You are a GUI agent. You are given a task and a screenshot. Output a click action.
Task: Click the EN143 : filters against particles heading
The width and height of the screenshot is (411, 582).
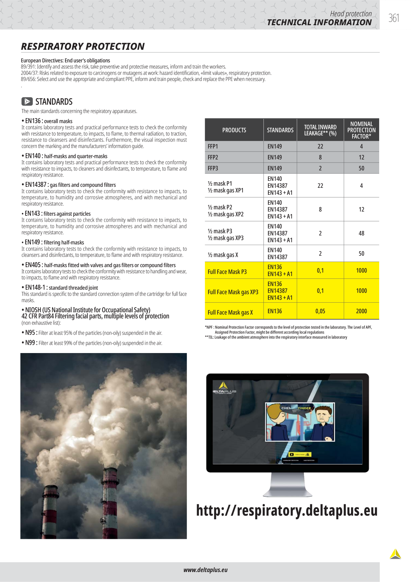pos(56,214)
